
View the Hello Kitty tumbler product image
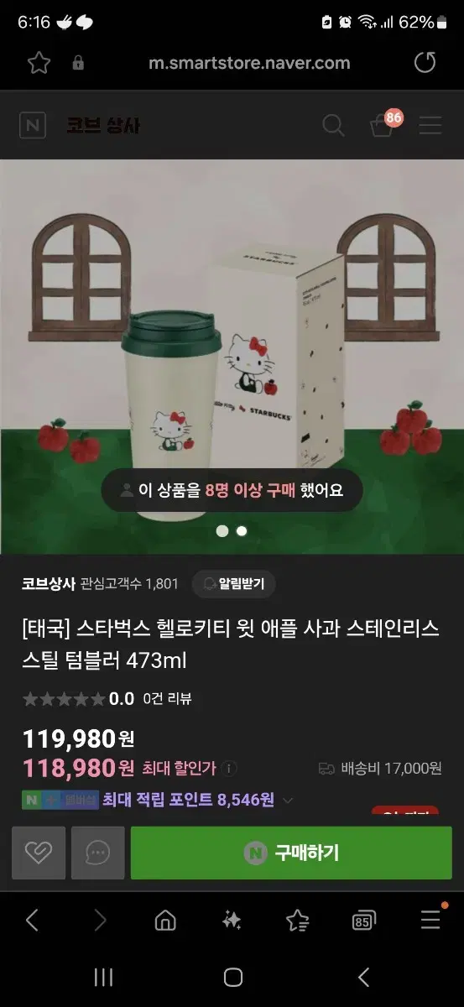pos(232,357)
